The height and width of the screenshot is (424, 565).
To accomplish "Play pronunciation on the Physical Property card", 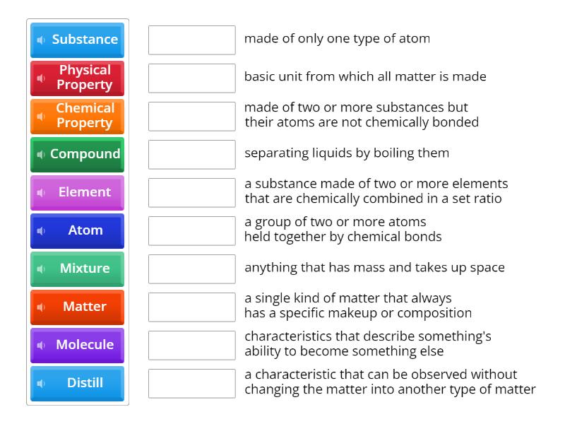I will 41,78.
